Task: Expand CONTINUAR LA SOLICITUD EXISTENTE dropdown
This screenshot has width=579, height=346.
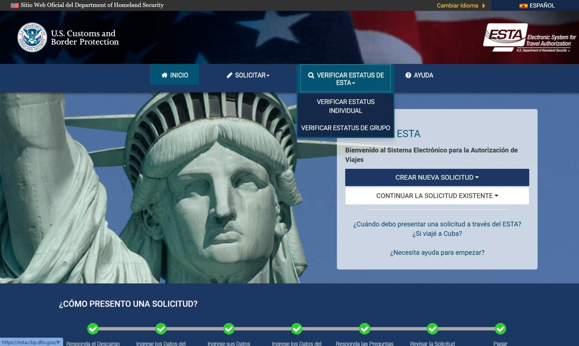Action: tap(437, 196)
